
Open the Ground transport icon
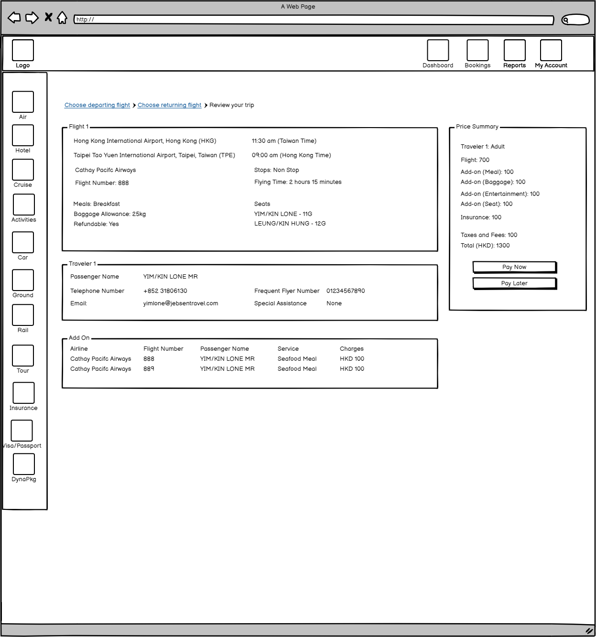23,280
